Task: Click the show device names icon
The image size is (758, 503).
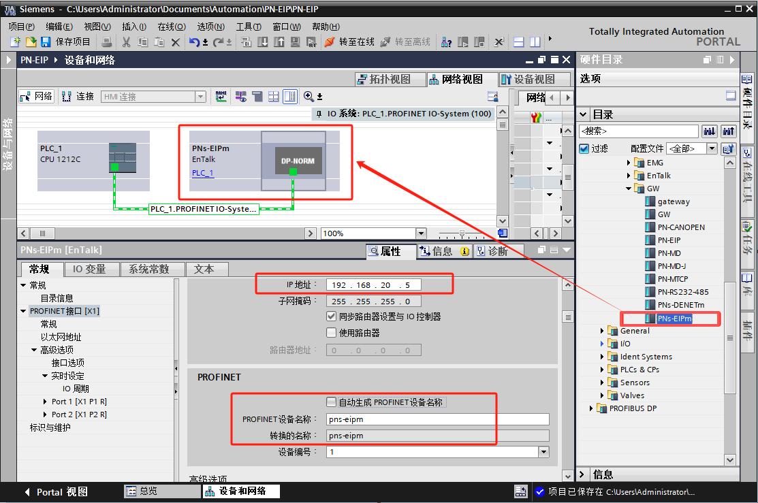Action: pyautogui.click(x=220, y=95)
